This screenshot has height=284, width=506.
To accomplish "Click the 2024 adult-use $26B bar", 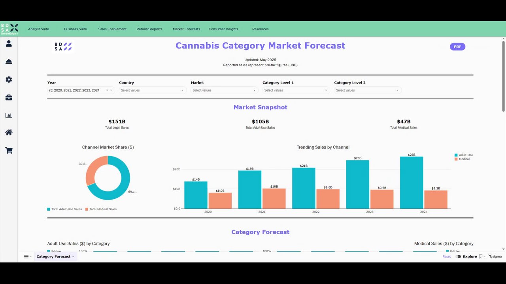I will pos(412,183).
